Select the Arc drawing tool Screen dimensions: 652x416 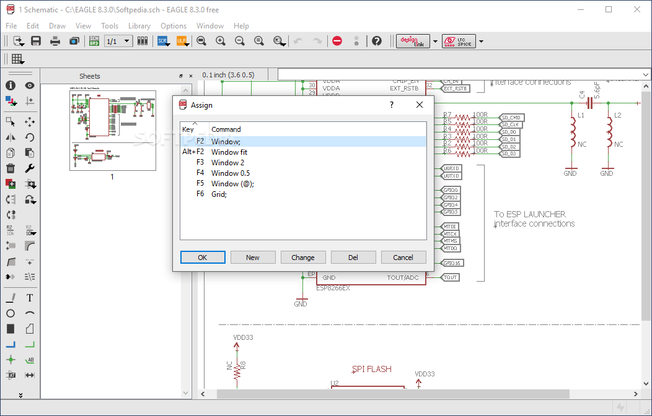click(x=30, y=313)
